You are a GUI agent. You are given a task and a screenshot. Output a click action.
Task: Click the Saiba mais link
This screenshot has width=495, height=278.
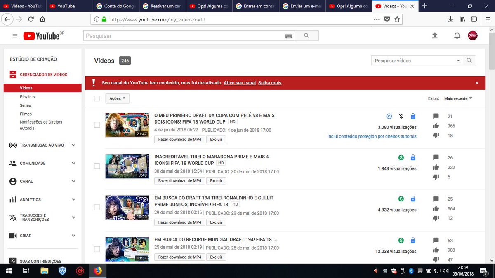pos(270,83)
